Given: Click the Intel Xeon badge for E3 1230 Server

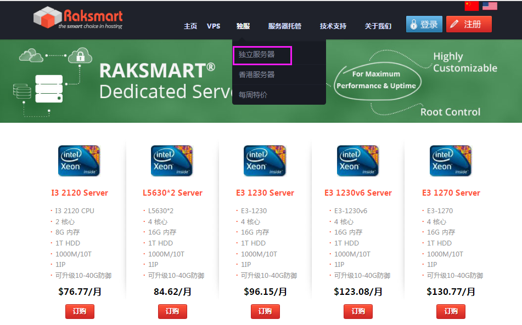Looking at the screenshot, I should (265, 161).
